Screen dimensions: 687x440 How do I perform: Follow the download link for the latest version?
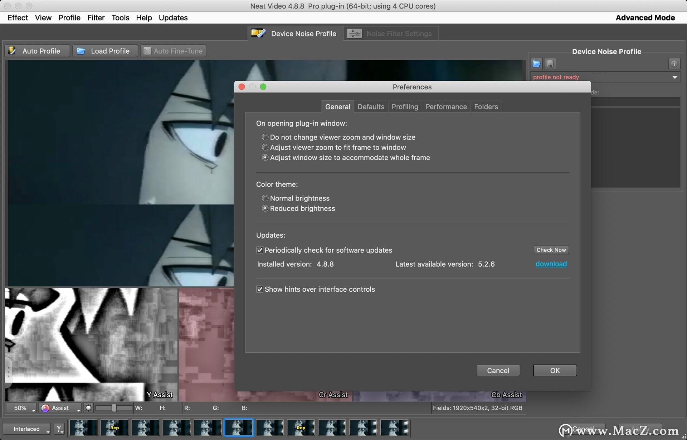click(551, 264)
